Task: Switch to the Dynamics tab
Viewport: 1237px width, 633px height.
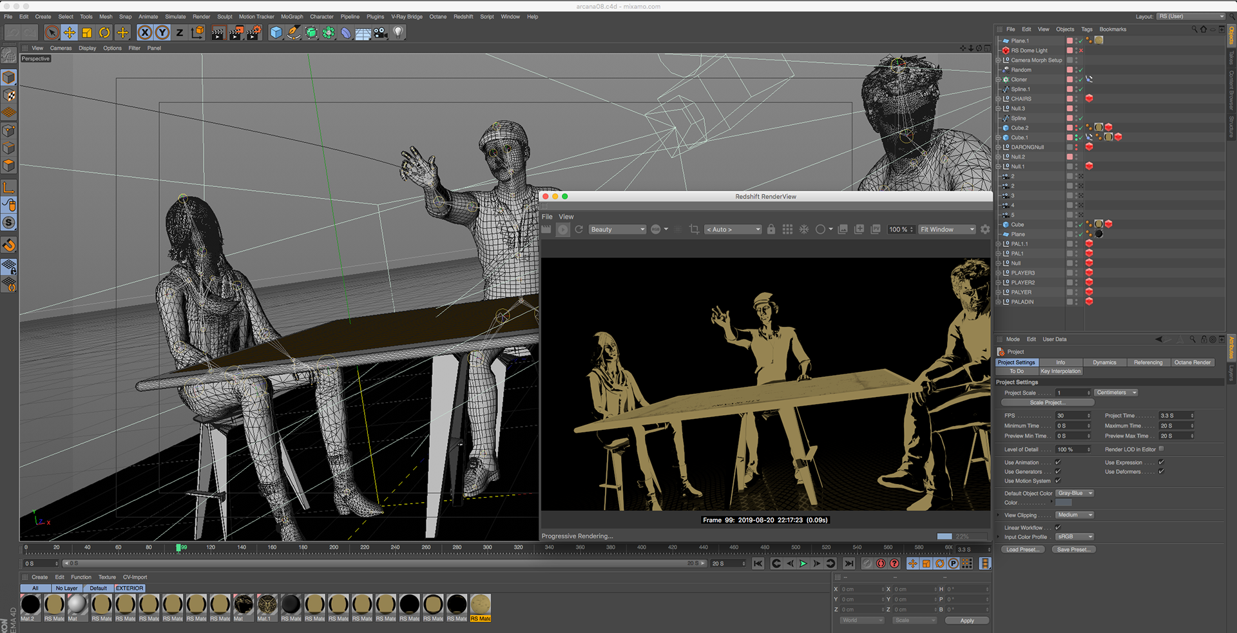Action: (1104, 362)
